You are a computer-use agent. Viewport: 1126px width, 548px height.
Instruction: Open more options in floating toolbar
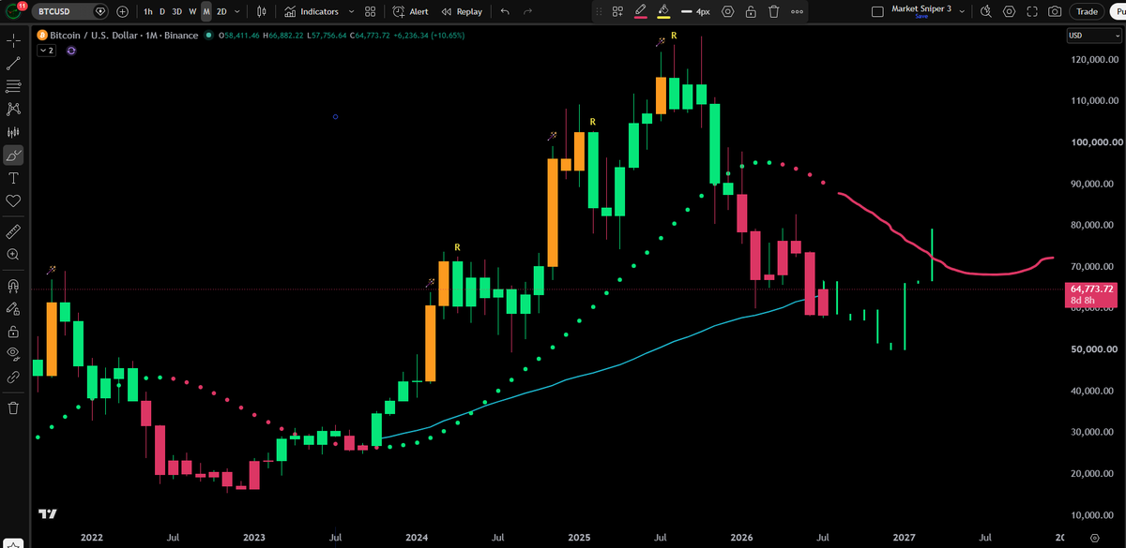(x=797, y=11)
